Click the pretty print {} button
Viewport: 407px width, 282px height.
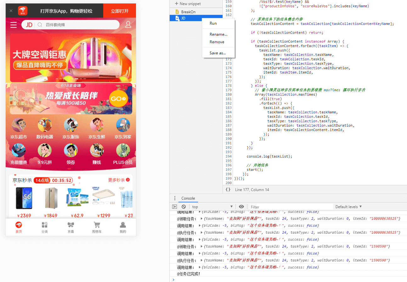click(x=228, y=190)
